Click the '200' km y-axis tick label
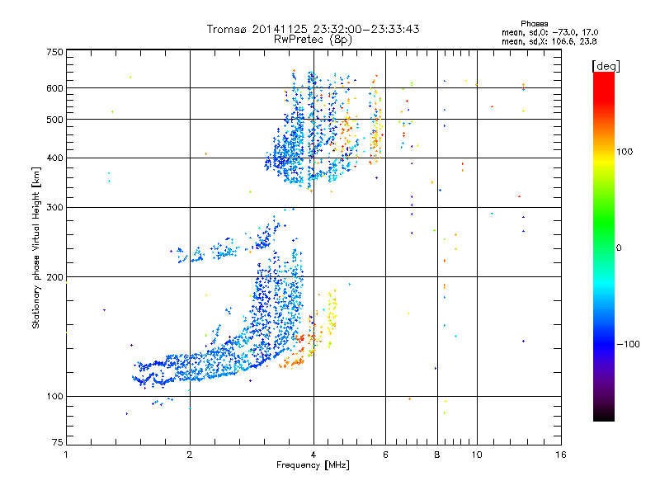The width and height of the screenshot is (660, 495). [x=54, y=277]
